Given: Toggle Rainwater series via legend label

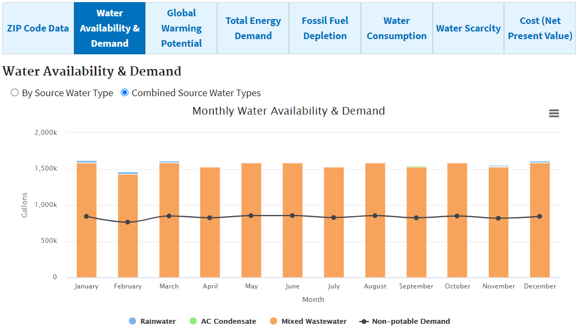Looking at the screenshot, I should point(158,321).
